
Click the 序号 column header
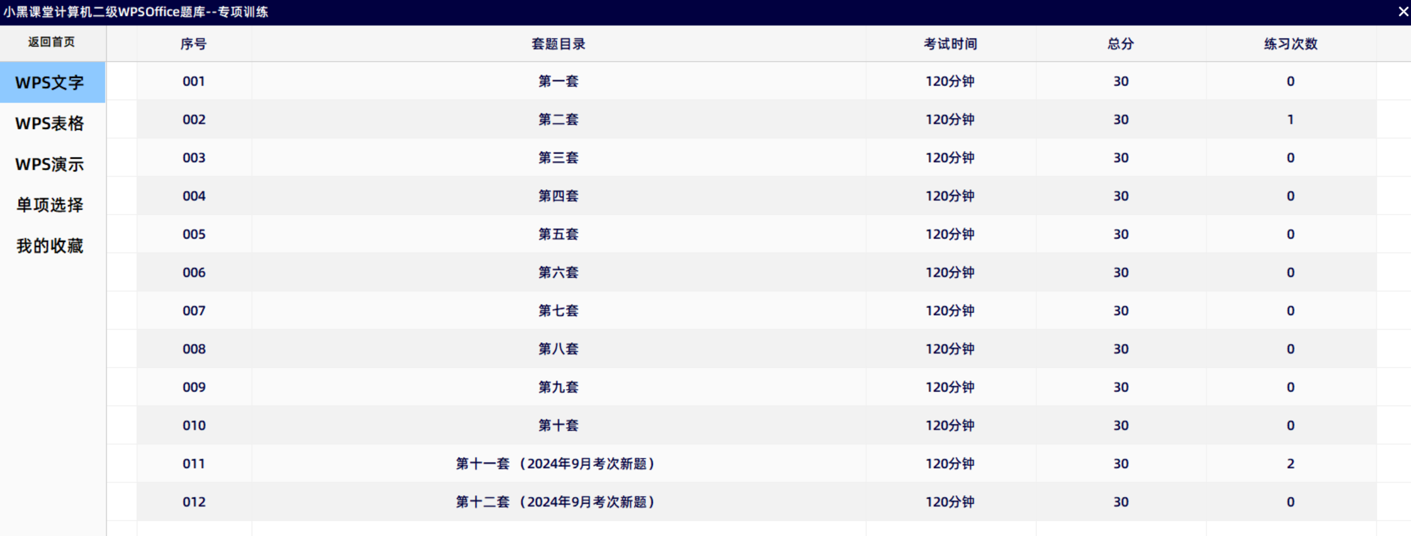tap(193, 44)
